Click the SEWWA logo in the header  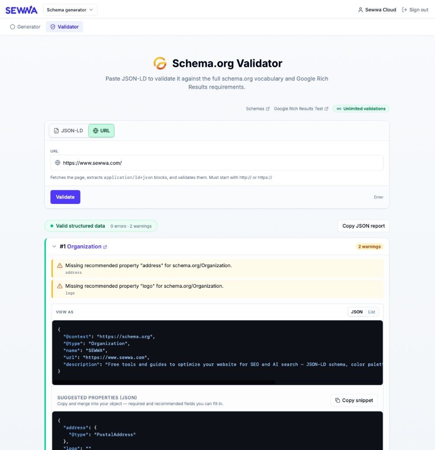(x=21, y=10)
